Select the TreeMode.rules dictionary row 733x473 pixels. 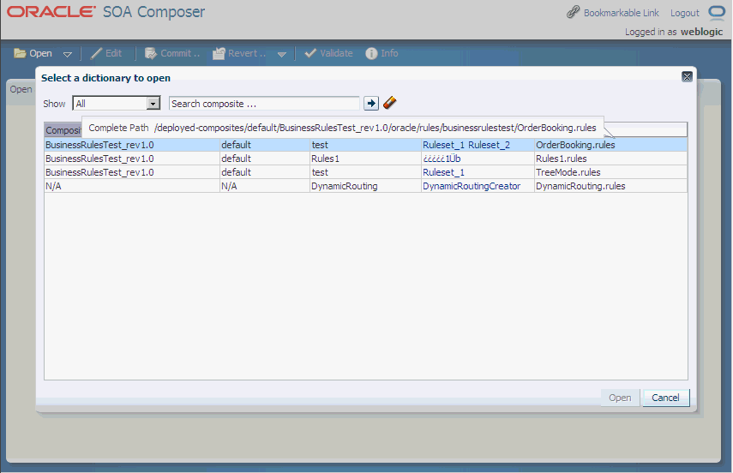point(365,172)
